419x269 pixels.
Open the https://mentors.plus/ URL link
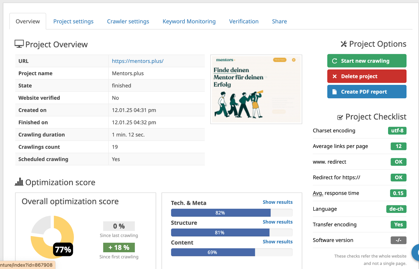(137, 61)
